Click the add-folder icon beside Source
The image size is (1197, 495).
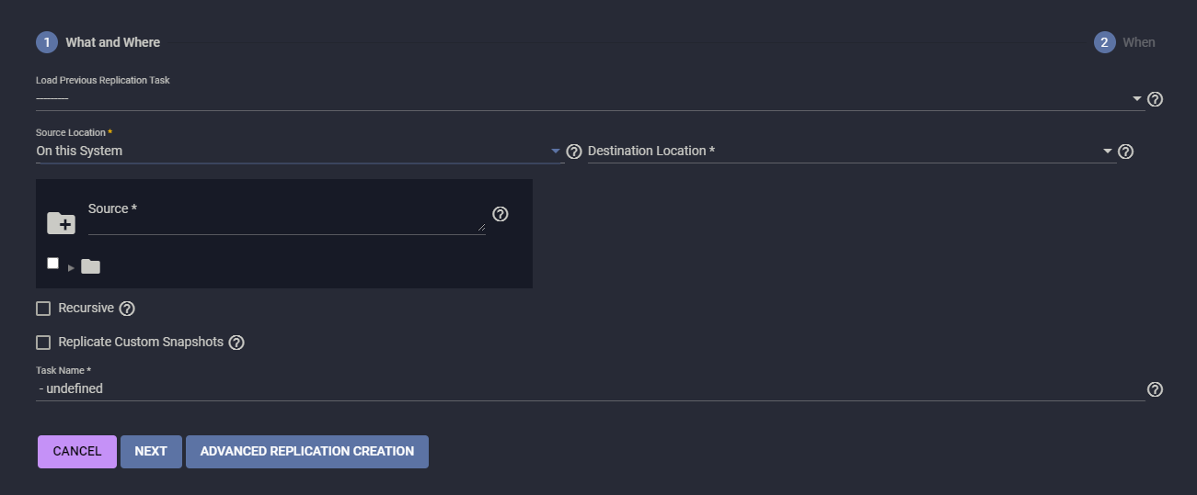click(61, 222)
